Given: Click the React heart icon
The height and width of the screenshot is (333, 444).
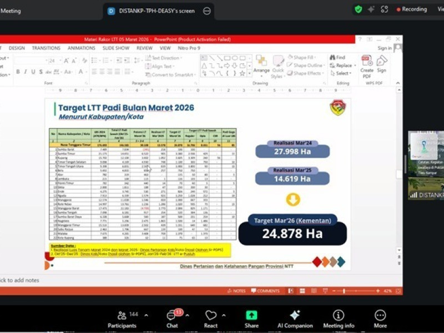Looking at the screenshot, I should (x=211, y=317).
